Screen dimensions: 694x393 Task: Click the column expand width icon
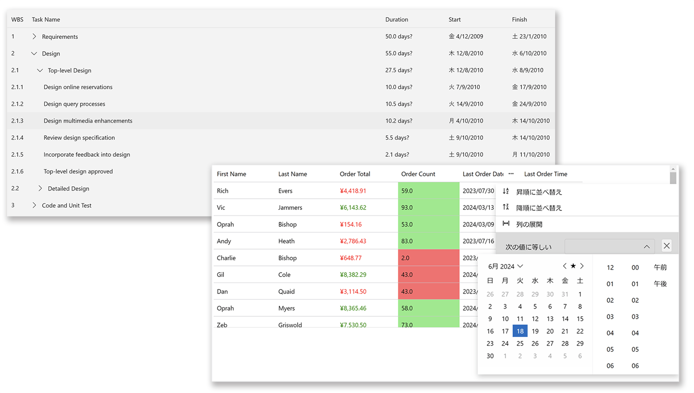pos(506,224)
